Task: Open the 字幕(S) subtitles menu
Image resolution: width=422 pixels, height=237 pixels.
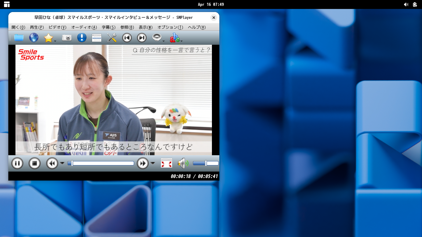Action: [108, 27]
